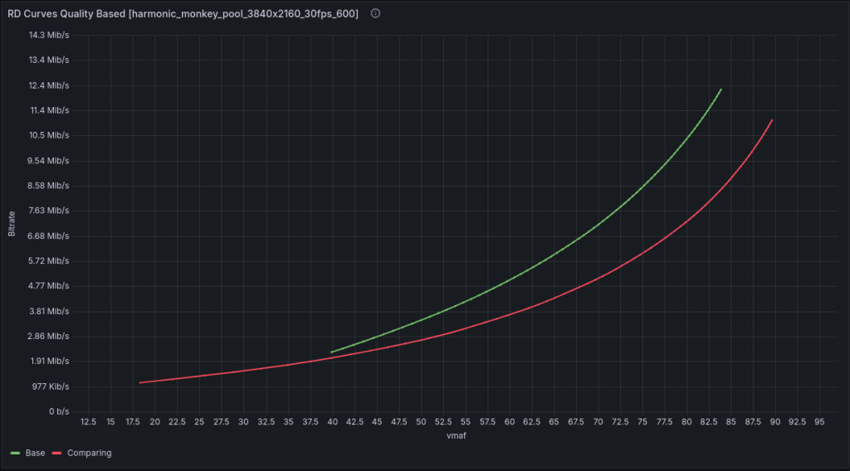Click the 14.3 Mib/s y-axis tick label

pyautogui.click(x=49, y=35)
